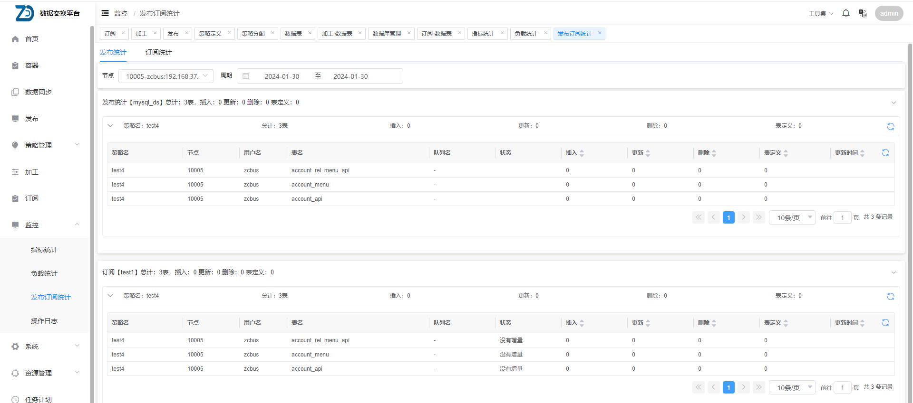Collapse the 发布统计 mysql_ds panel

pyautogui.click(x=893, y=103)
